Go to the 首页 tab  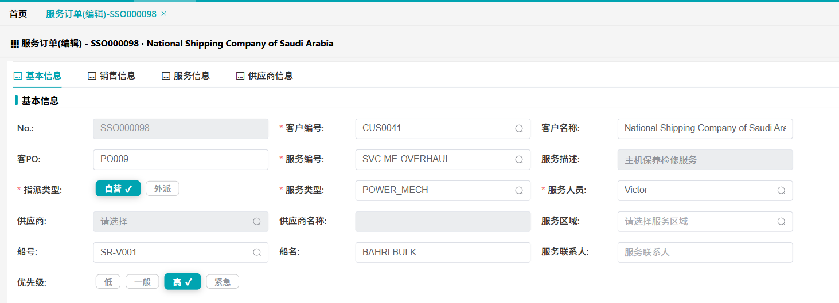tap(18, 14)
